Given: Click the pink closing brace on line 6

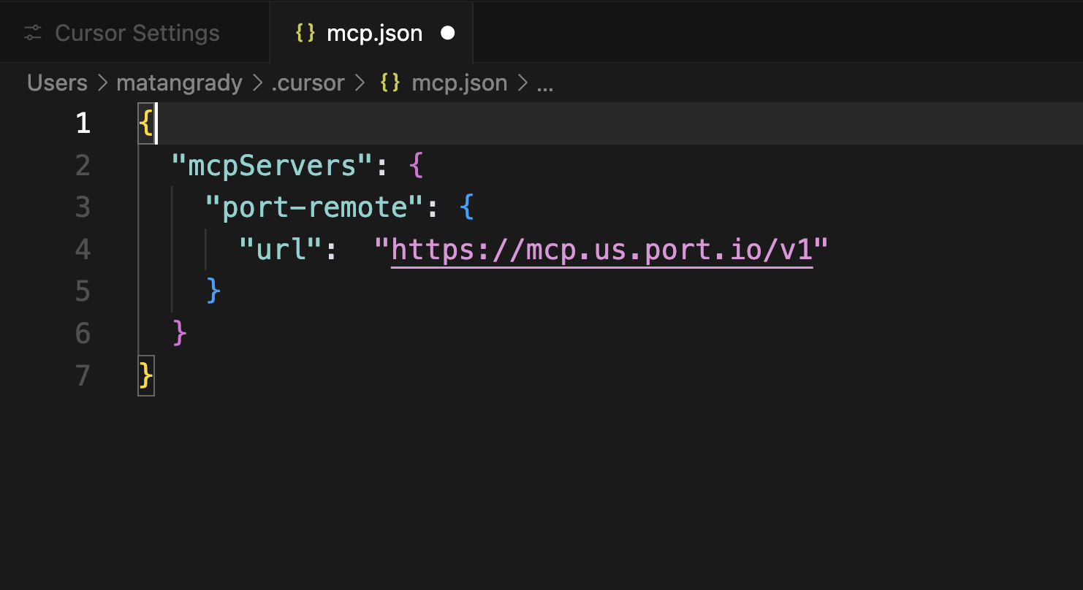Looking at the screenshot, I should click(x=178, y=332).
